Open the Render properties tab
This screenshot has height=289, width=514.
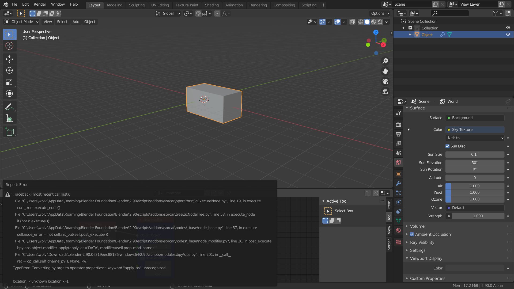pos(398,124)
